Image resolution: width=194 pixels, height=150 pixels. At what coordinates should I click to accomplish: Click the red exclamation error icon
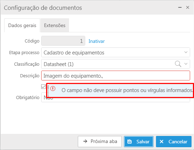click(53, 89)
